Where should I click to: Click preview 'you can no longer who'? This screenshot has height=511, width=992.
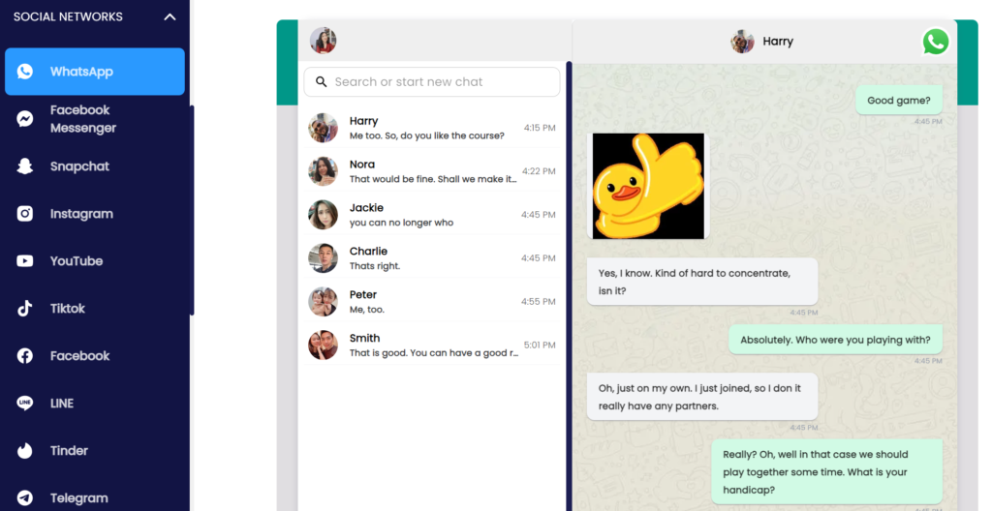point(401,223)
